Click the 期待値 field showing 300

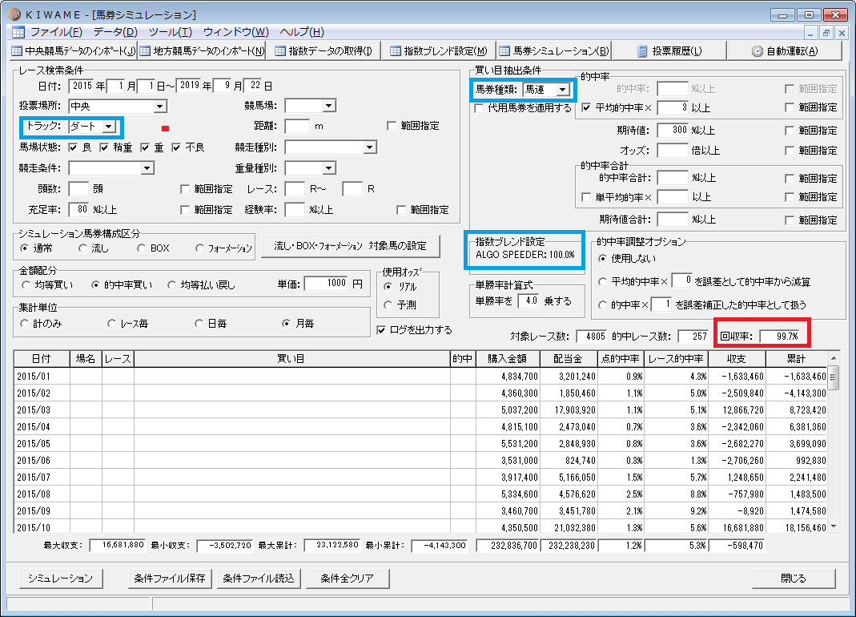pyautogui.click(x=672, y=130)
